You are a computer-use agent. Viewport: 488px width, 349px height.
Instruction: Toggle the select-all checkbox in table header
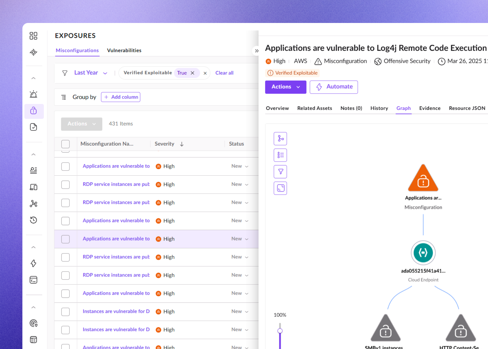pyautogui.click(x=65, y=144)
